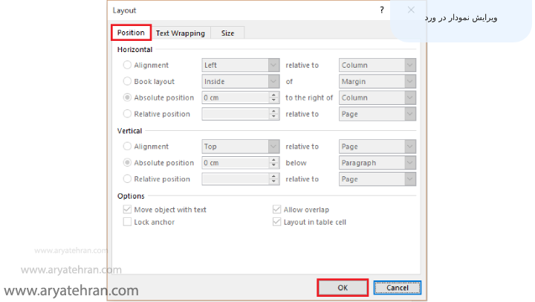Toggle Layout in table cell checkbox
The height and width of the screenshot is (302, 535).
(x=277, y=222)
